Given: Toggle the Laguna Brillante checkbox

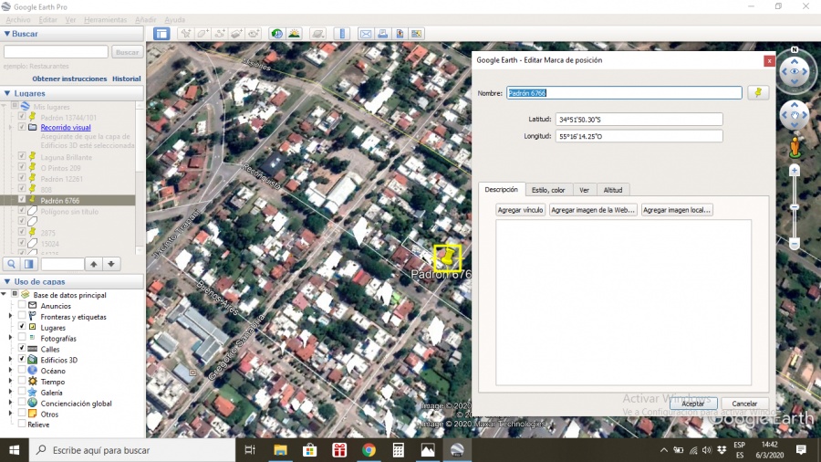Looking at the screenshot, I should tap(22, 156).
